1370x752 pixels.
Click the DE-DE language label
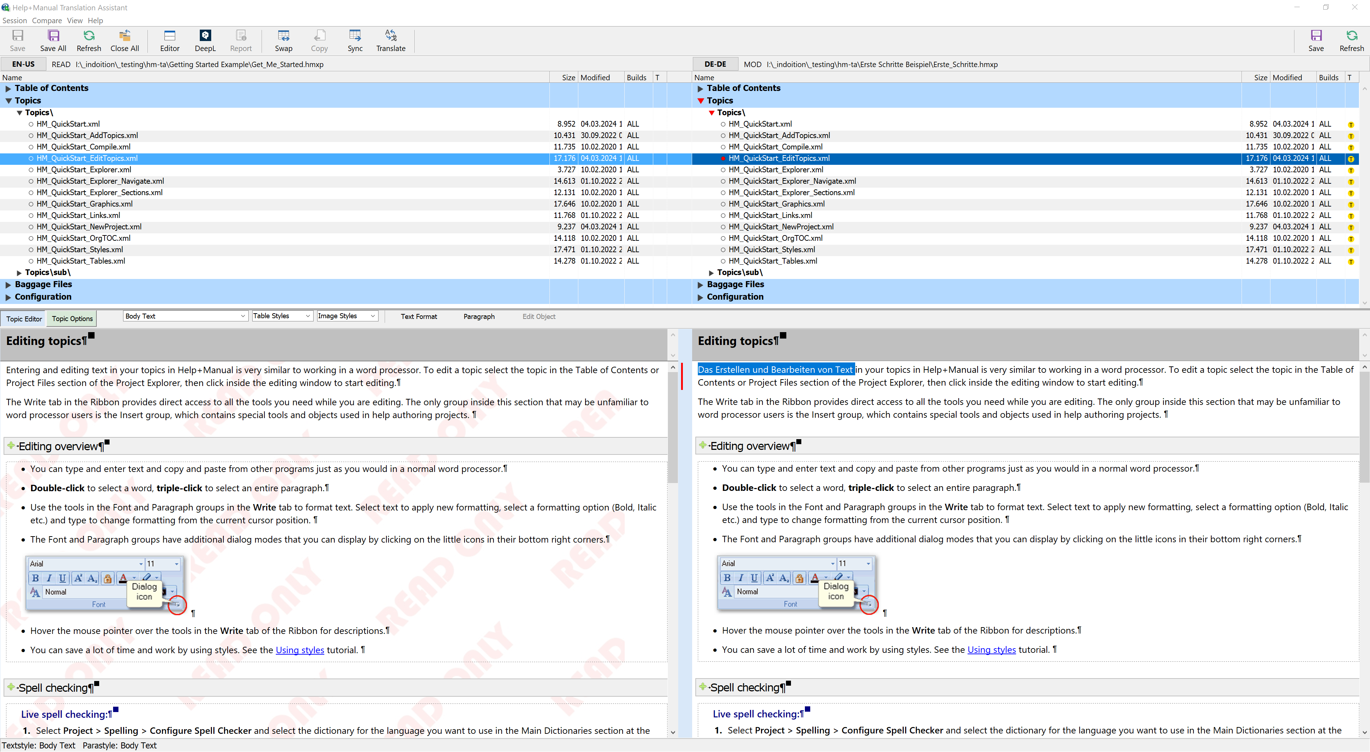pyautogui.click(x=715, y=64)
